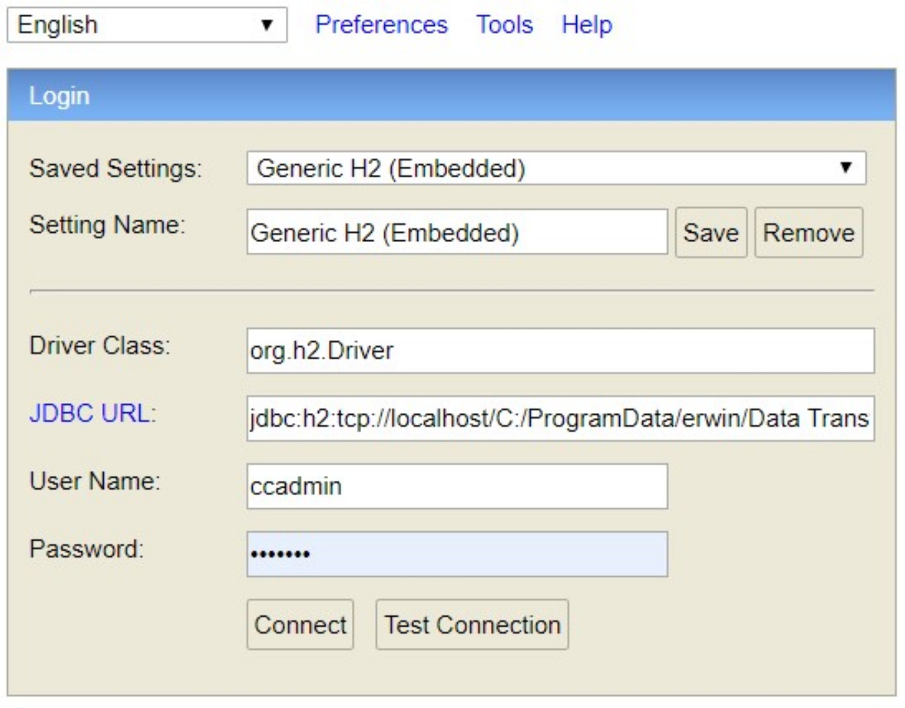Click the Driver Class input field
The height and width of the screenshot is (708, 905).
click(560, 351)
